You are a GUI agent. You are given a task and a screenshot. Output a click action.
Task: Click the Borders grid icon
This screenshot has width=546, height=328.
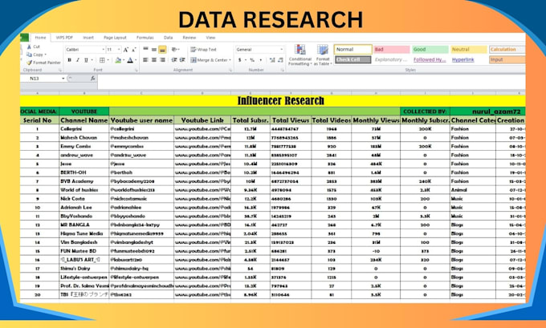click(x=102, y=60)
